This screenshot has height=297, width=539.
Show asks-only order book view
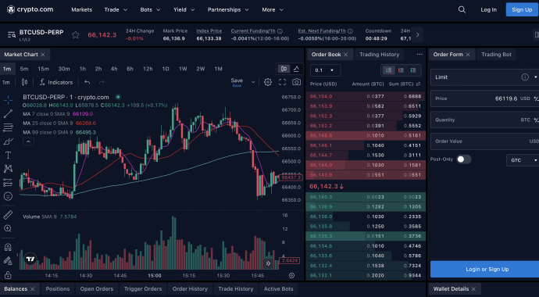pyautogui.click(x=401, y=70)
